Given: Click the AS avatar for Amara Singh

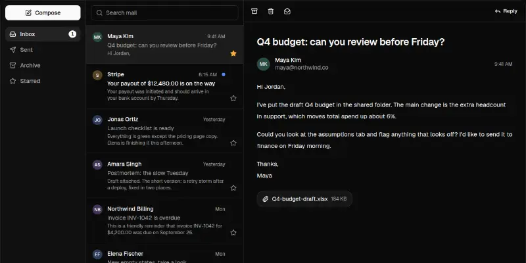Looking at the screenshot, I should 97,165.
